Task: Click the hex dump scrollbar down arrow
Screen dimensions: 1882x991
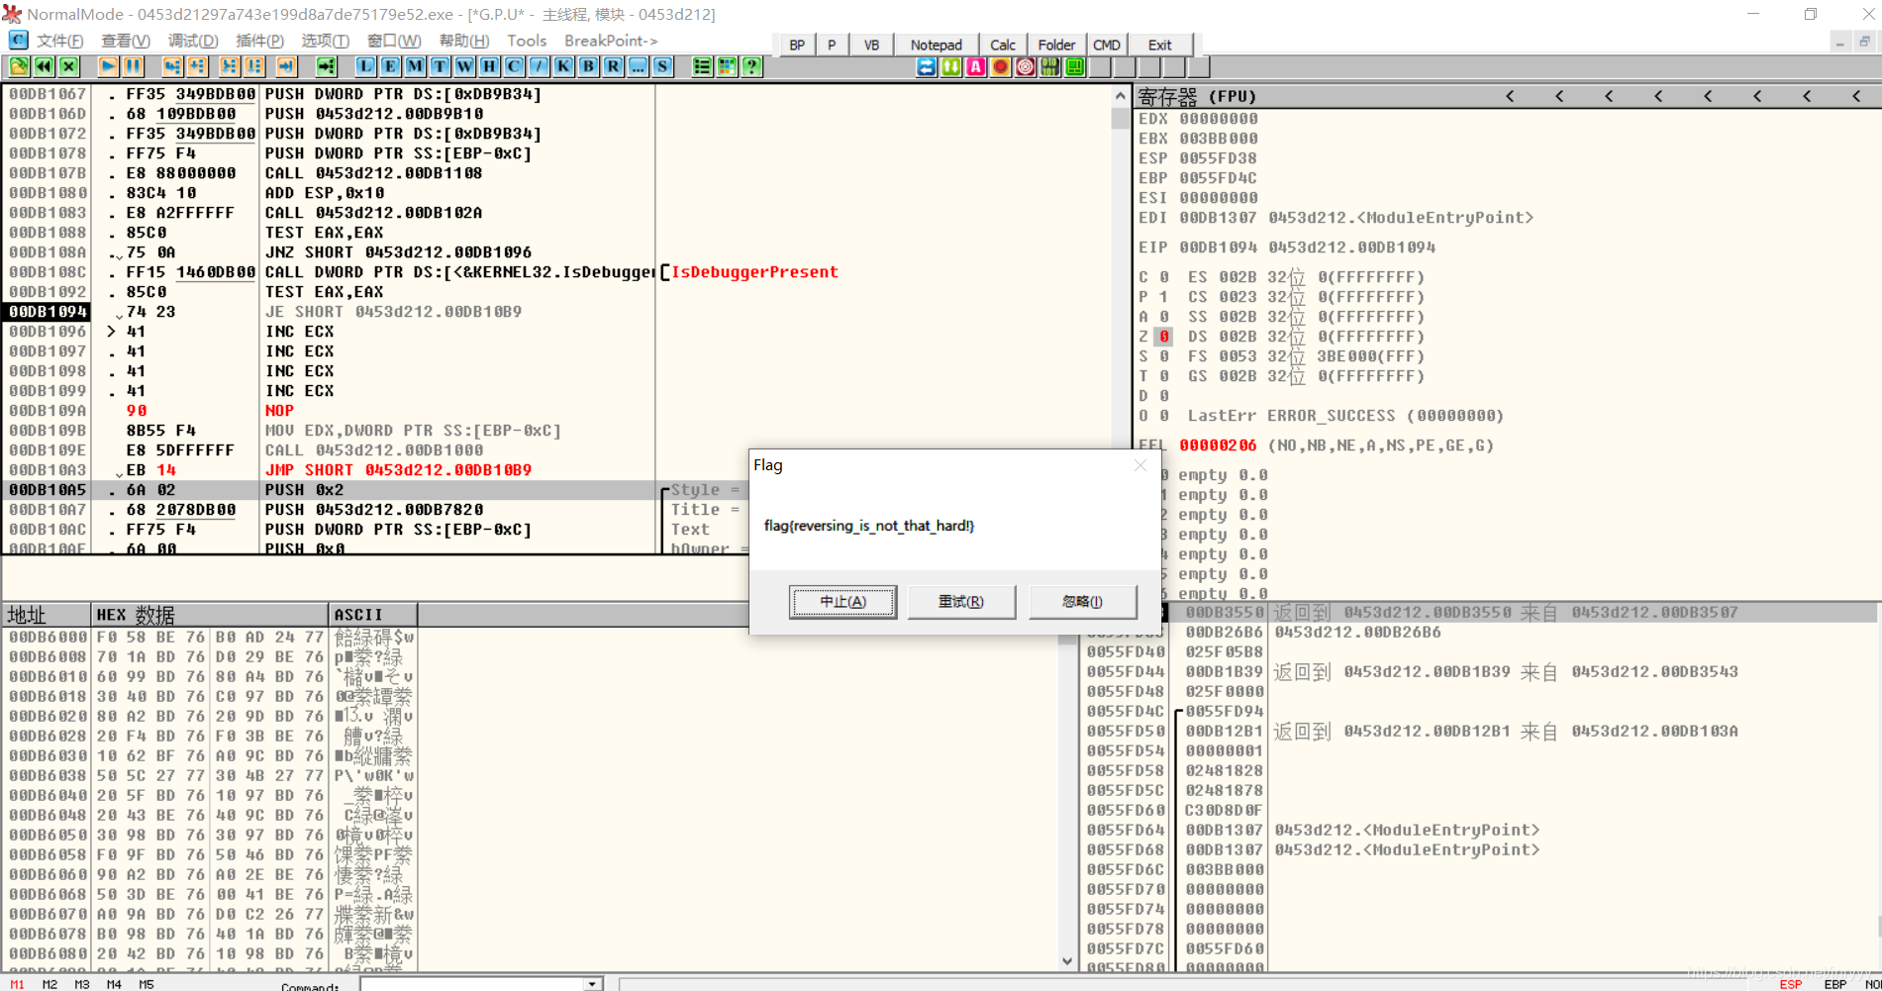Action: (1066, 960)
